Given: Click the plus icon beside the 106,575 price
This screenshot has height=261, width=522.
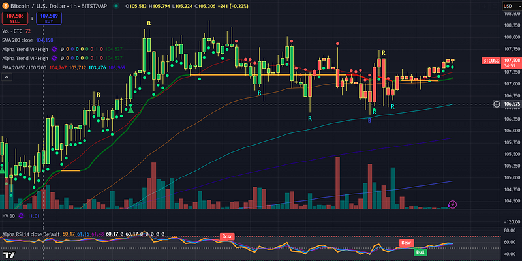Looking at the screenshot, I should (497, 104).
